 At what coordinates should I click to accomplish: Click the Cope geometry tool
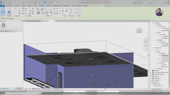tap(25, 8)
